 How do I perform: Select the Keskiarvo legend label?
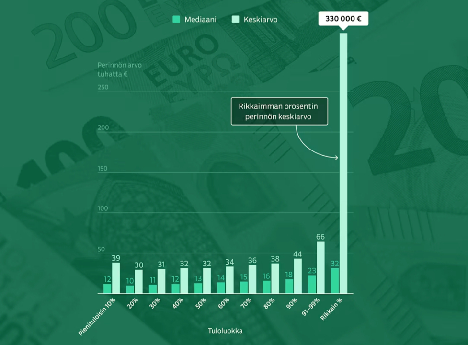[x=261, y=20]
